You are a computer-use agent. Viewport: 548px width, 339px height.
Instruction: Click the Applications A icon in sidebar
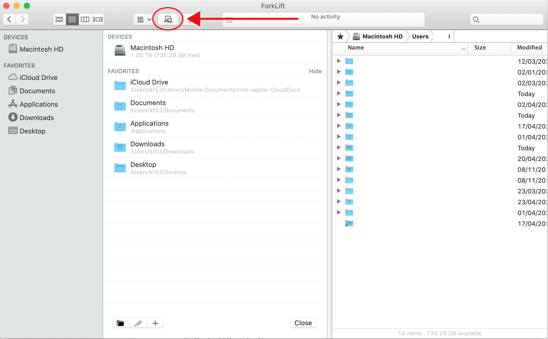[13, 104]
